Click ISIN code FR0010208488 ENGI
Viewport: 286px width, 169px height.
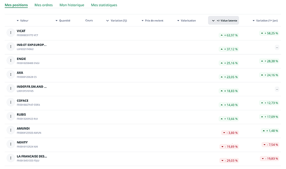(x=28, y=63)
